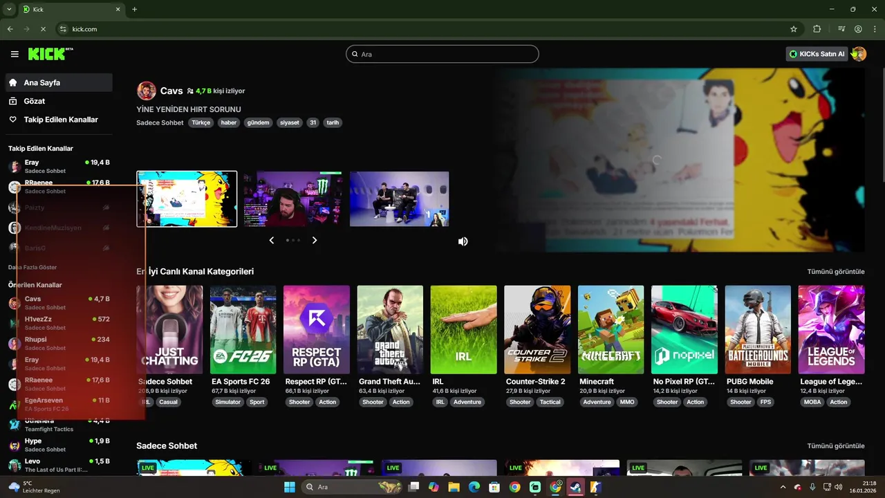Open the hamburger sidebar menu

click(x=15, y=54)
